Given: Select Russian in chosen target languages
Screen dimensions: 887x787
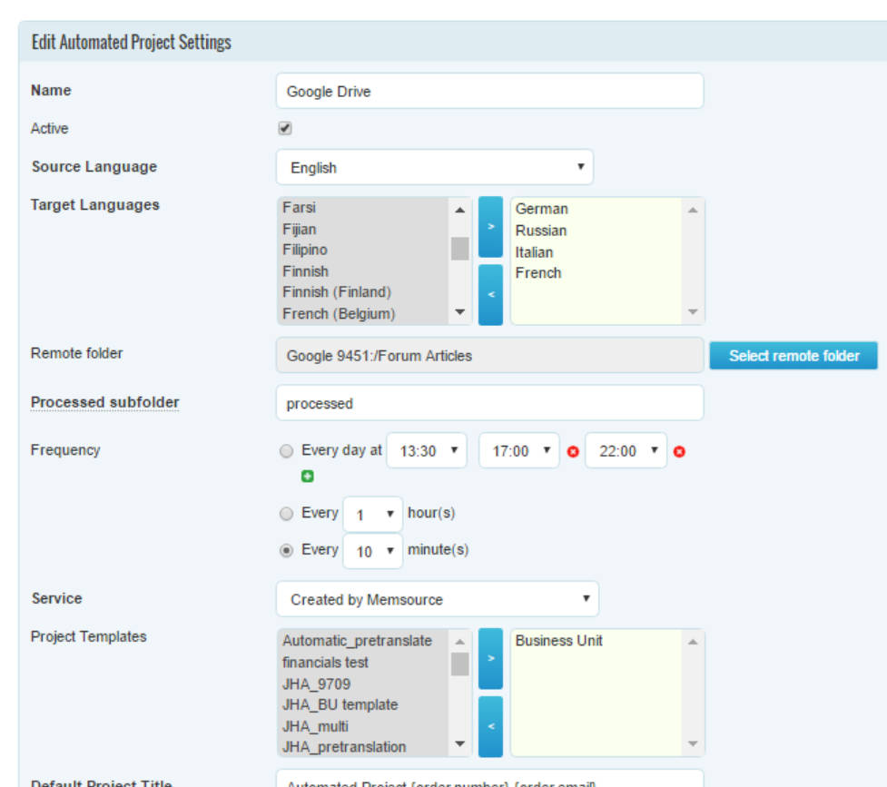Looking at the screenshot, I should (x=541, y=231).
